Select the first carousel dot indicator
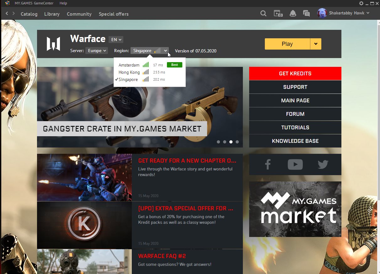 coord(218,142)
